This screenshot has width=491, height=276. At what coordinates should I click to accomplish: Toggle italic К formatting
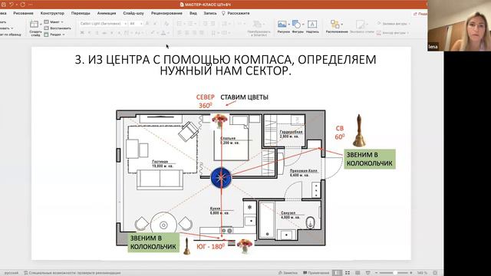[x=90, y=32]
